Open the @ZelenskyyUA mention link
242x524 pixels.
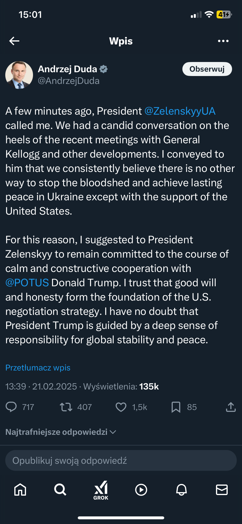point(180,111)
